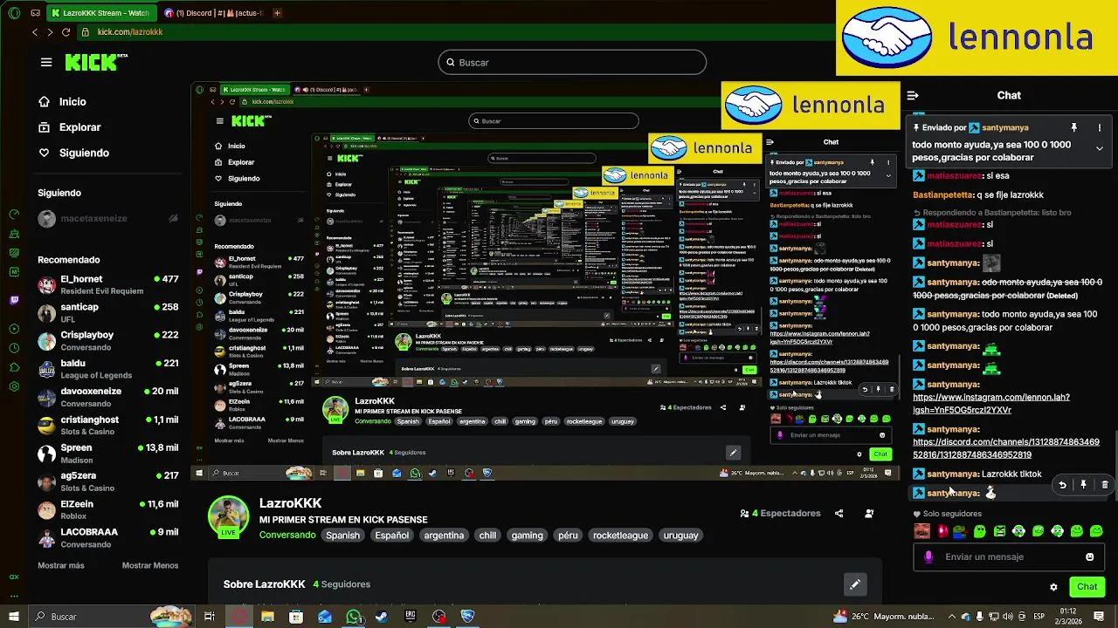
Task: Pin the hovered santymanya chat message
Action: coord(1083,485)
